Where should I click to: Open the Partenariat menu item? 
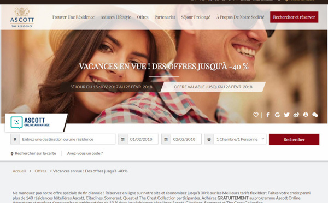point(165,17)
